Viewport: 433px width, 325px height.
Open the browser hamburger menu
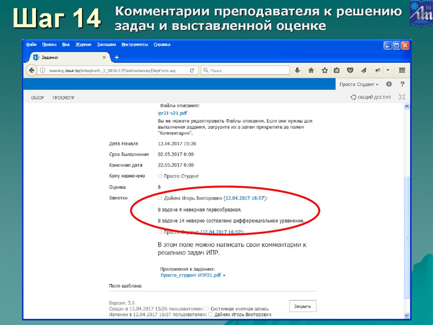pos(402,70)
